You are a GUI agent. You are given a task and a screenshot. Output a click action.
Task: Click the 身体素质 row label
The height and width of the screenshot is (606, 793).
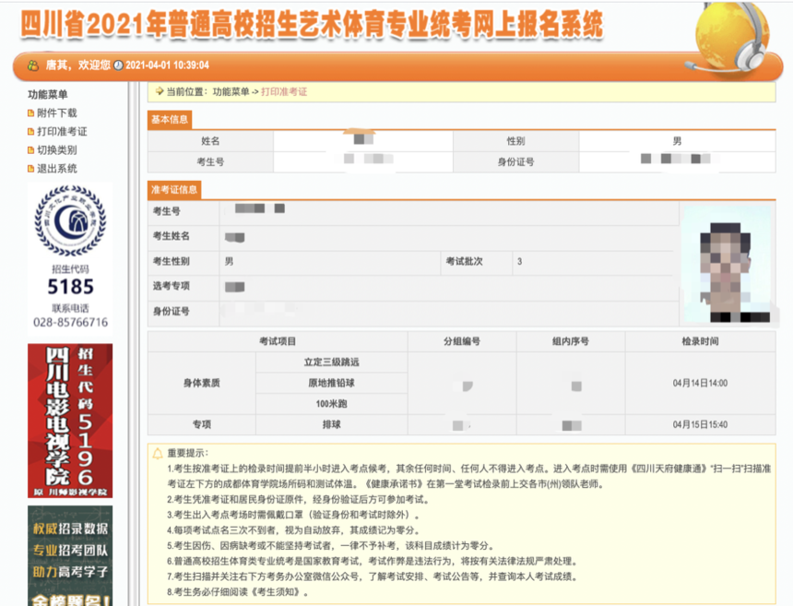point(201,383)
